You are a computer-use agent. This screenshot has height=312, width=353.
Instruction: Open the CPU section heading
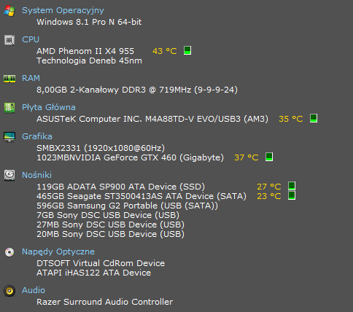[31, 39]
